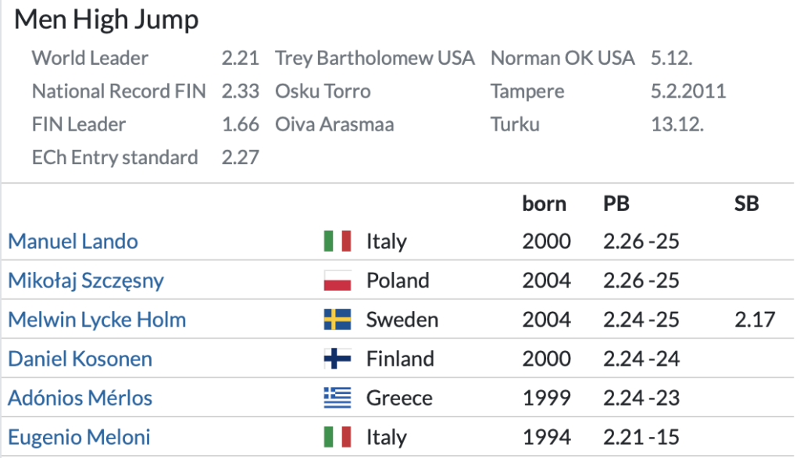The image size is (800, 458).
Task: Click the Finland flag icon
Action: (337, 359)
